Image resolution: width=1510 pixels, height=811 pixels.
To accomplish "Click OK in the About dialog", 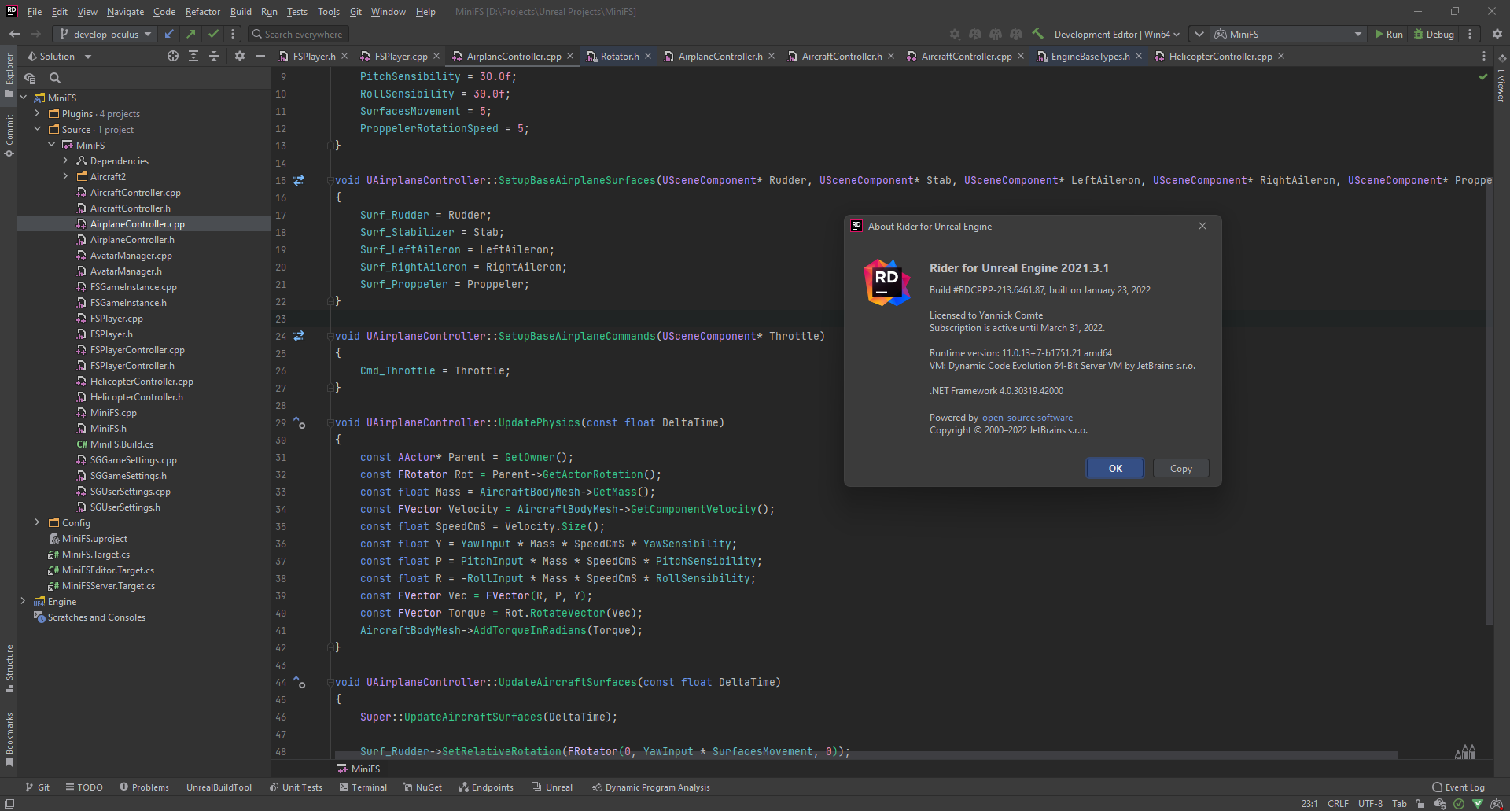I will tap(1115, 468).
